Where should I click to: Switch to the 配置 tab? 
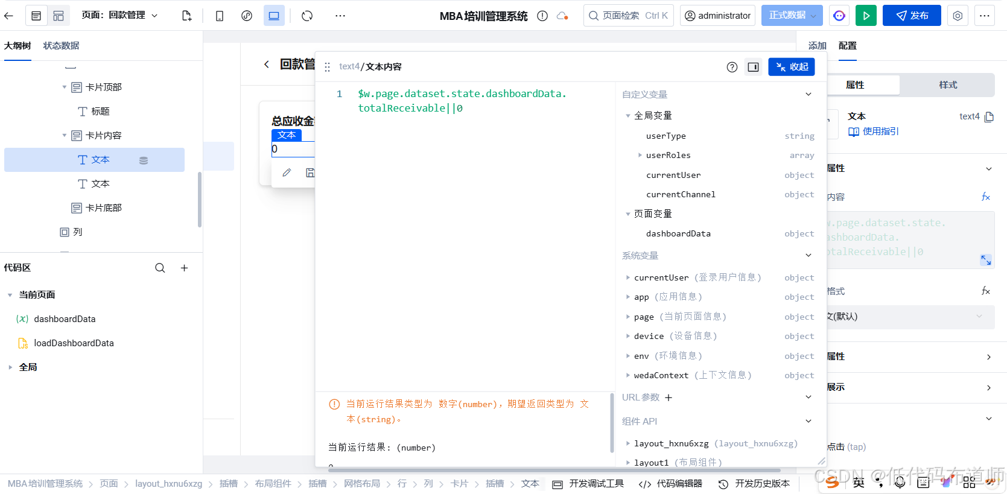pos(847,46)
